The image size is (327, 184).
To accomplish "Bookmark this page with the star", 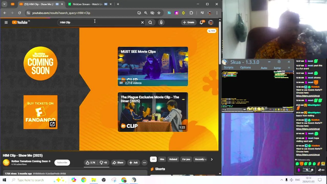I will [x=159, y=13].
